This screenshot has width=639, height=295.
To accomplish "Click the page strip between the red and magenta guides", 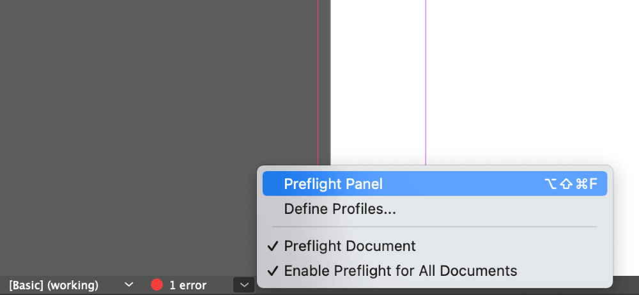I will coord(378,82).
